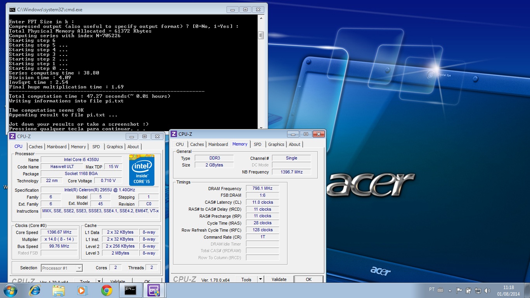The height and width of the screenshot is (298, 530).
Task: Click the '11.0 clocks' CAS latency value
Action: (x=262, y=202)
